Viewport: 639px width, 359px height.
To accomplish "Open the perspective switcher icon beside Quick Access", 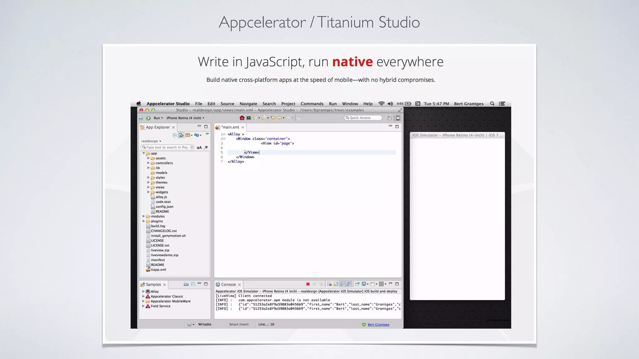I will pyautogui.click(x=389, y=118).
